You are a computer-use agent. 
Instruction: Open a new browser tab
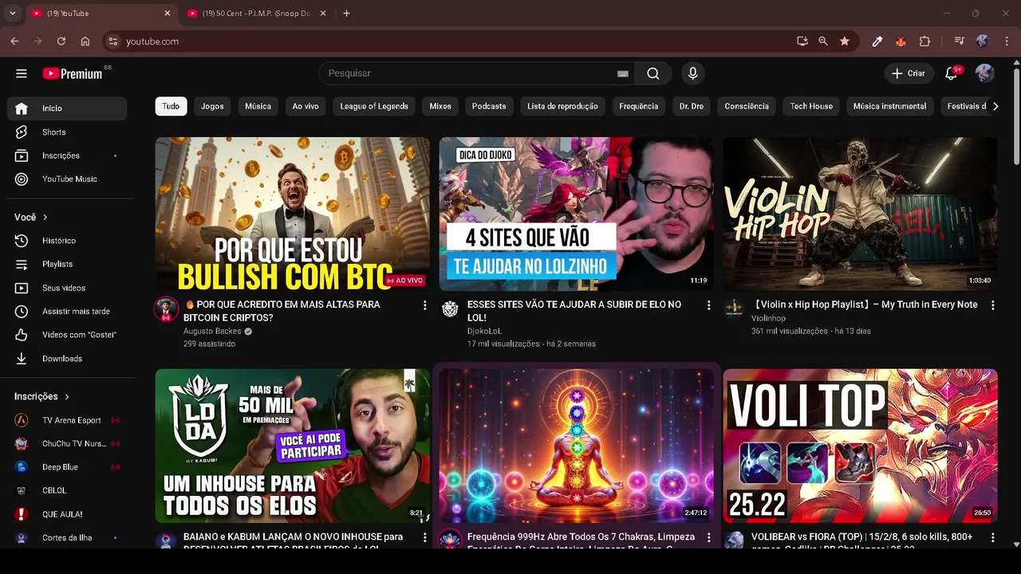point(346,14)
